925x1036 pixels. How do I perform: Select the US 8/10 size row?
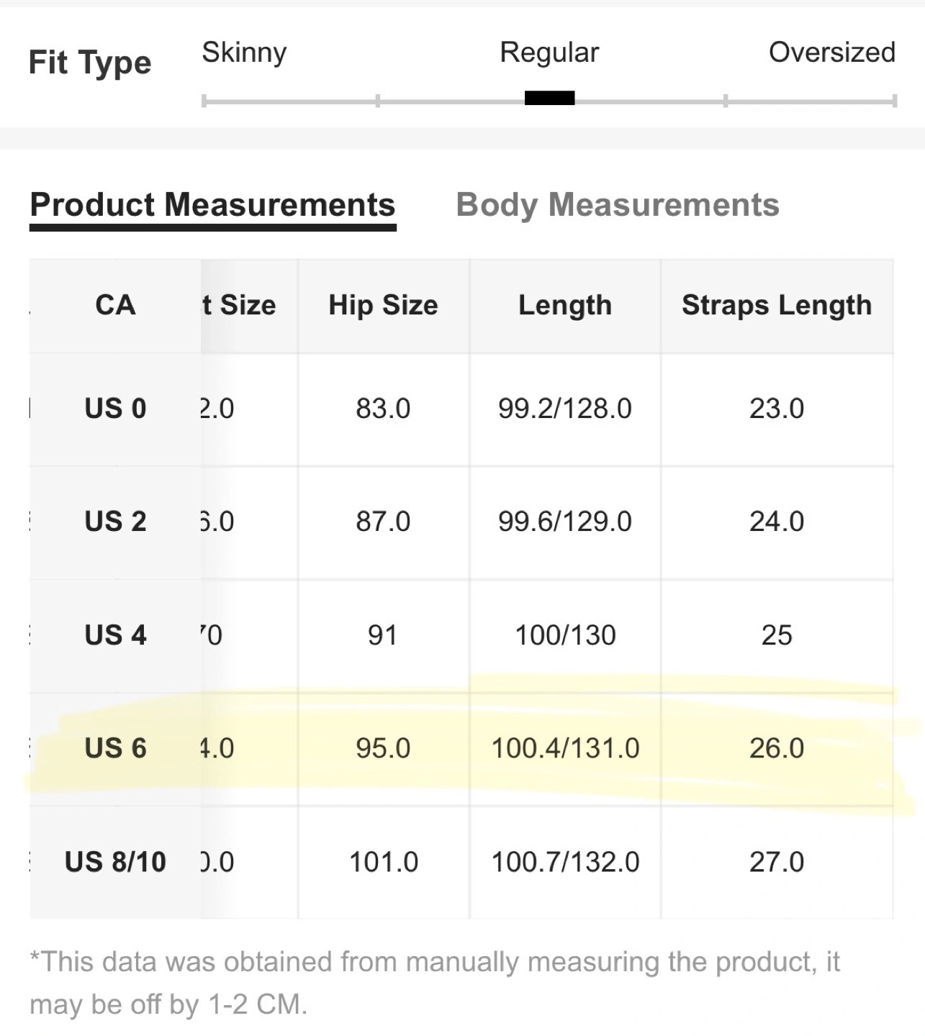pyautogui.click(x=461, y=862)
